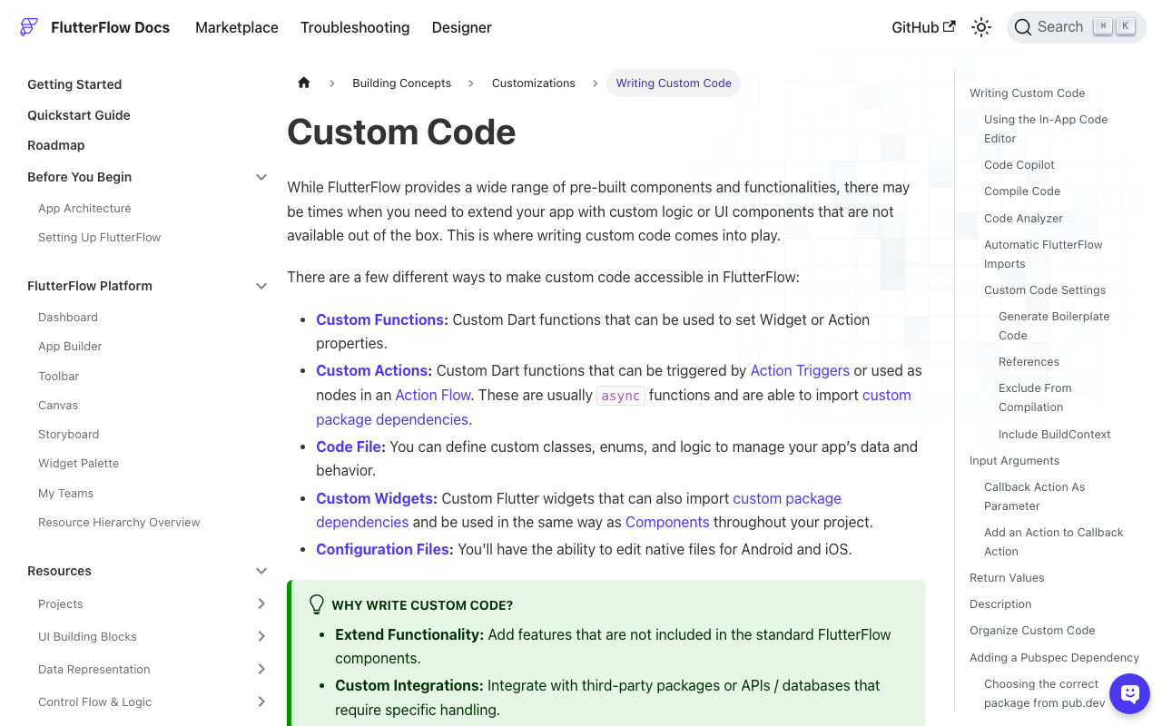Jump to Input Arguments section
Viewport: 1162px width, 726px height.
1014,460
